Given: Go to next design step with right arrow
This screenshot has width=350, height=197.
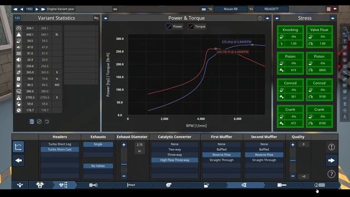Looking at the screenshot, I should (x=331, y=160).
